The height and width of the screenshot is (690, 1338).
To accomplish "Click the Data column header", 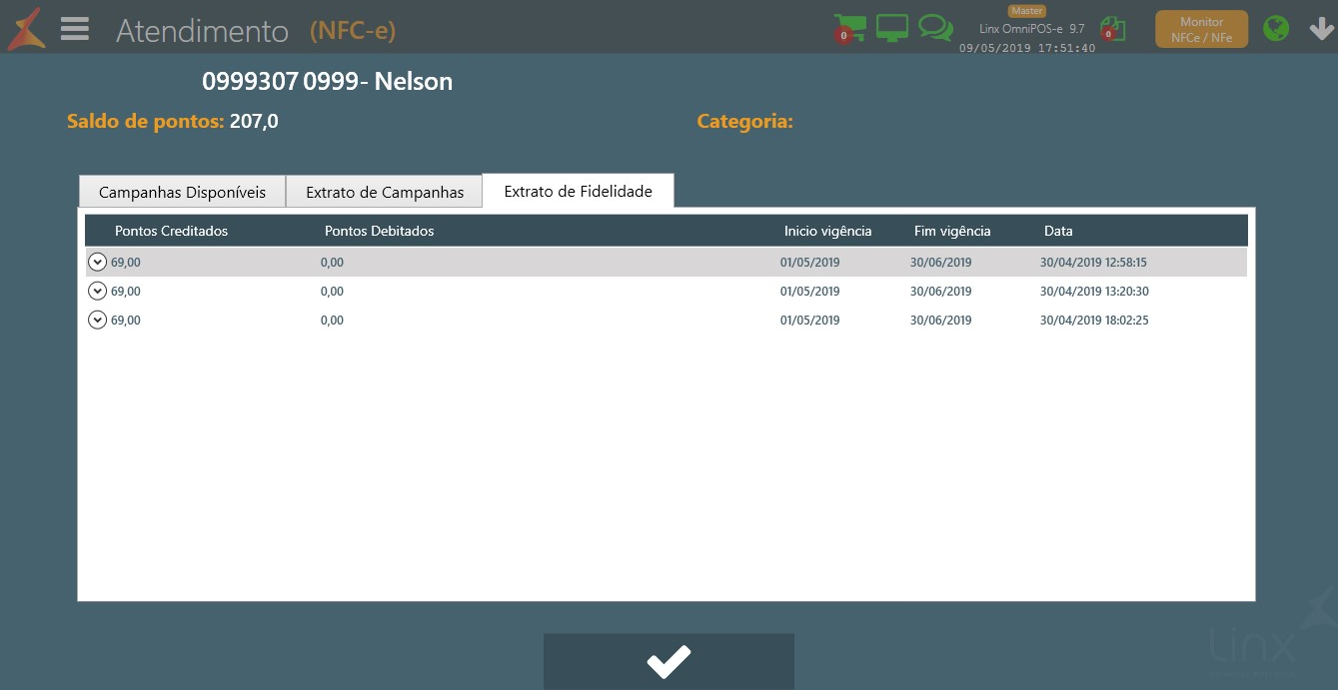I will (x=1058, y=231).
